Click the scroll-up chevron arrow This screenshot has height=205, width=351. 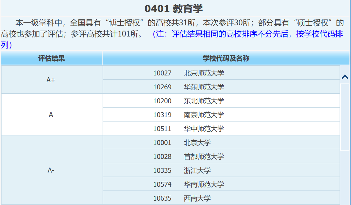point(345,77)
